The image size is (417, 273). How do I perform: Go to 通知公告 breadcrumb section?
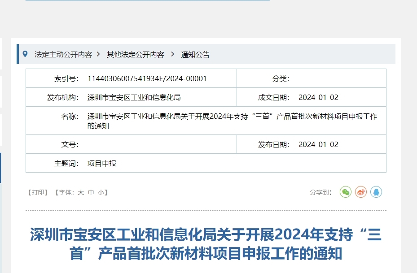pyautogui.click(x=195, y=55)
